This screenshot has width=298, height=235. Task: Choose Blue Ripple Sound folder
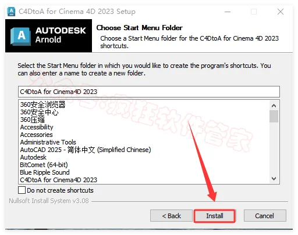[45, 172]
